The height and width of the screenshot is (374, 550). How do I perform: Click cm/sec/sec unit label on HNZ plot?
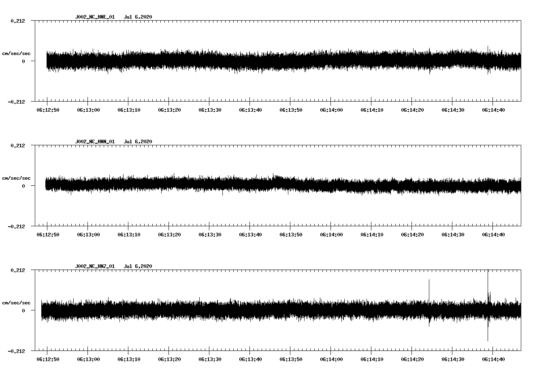[x=16, y=303]
